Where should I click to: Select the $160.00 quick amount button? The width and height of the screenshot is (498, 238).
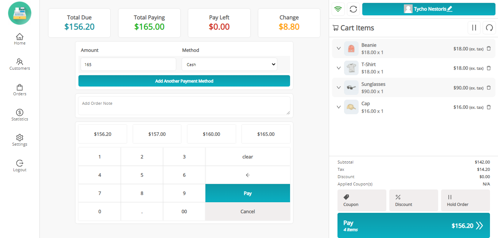click(211, 134)
